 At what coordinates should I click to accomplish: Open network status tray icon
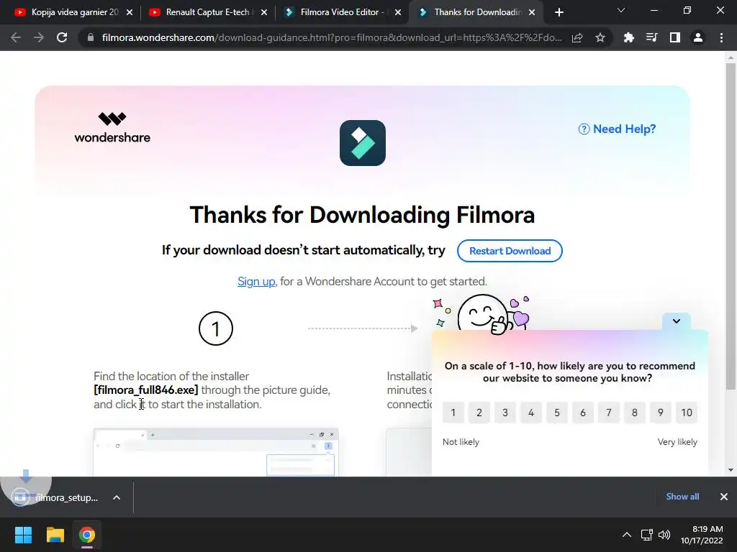647,535
